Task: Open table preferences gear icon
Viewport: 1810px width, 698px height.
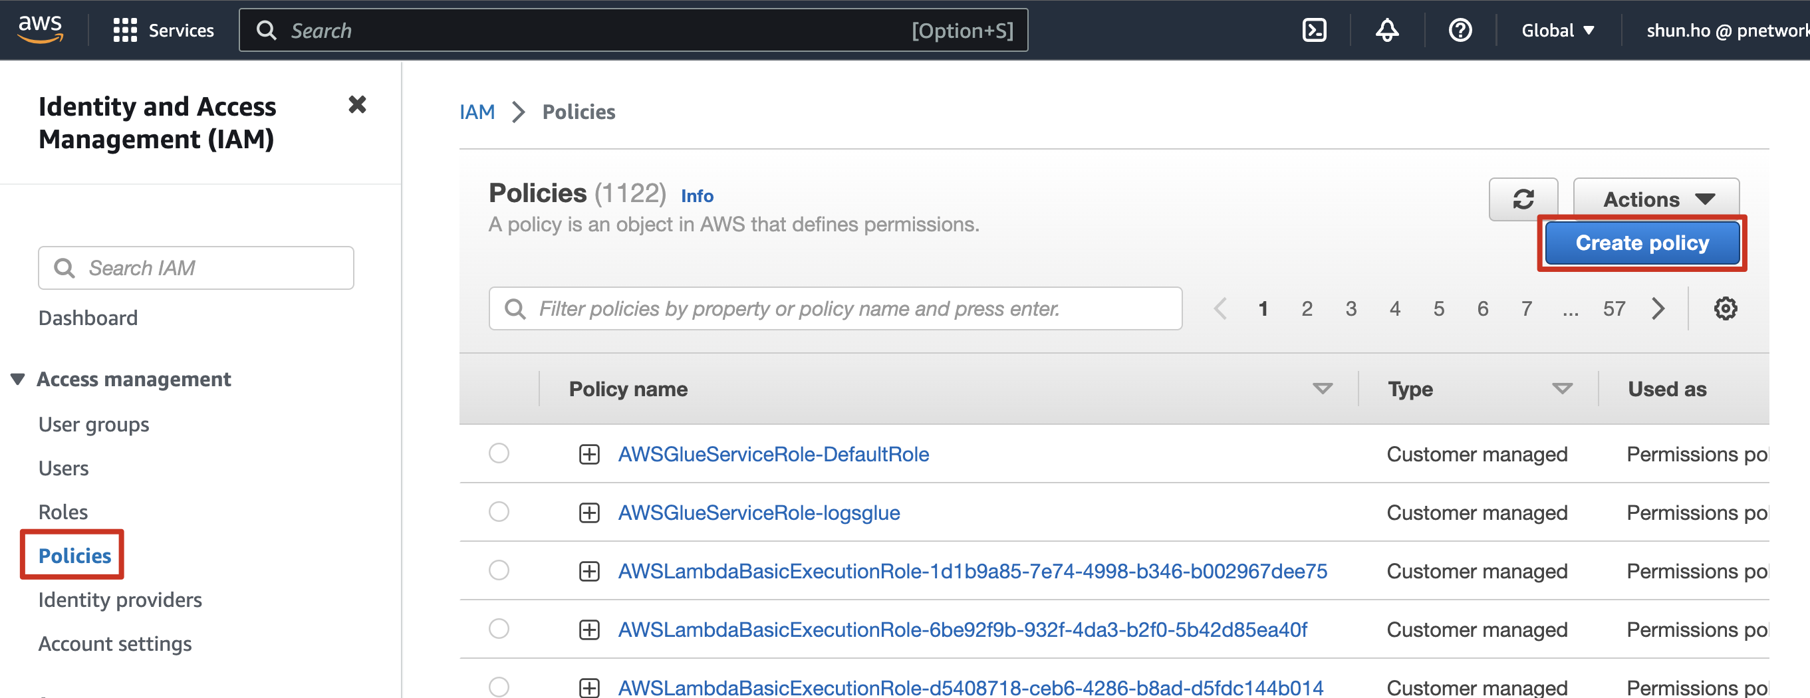Action: (1724, 308)
